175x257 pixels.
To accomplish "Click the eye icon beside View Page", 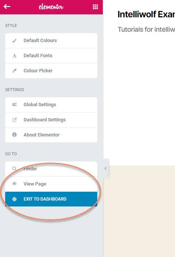I will 14,184.
